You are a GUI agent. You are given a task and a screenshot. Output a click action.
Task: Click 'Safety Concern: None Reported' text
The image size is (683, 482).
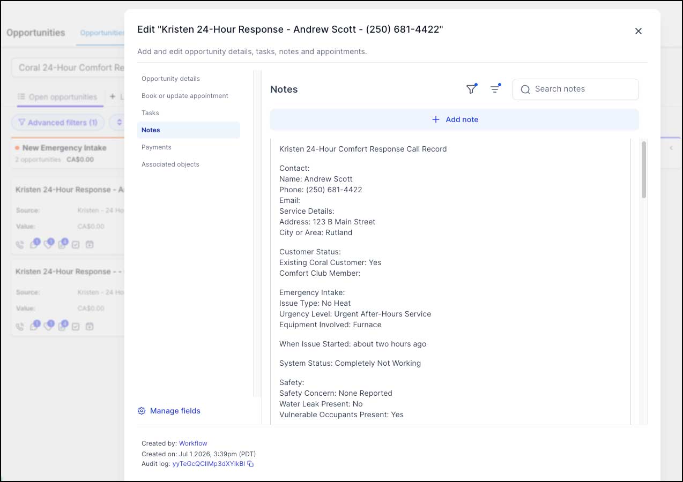point(336,393)
